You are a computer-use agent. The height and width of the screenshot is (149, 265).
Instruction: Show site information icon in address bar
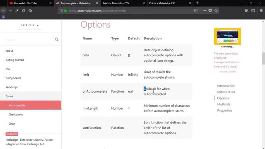[61, 11]
